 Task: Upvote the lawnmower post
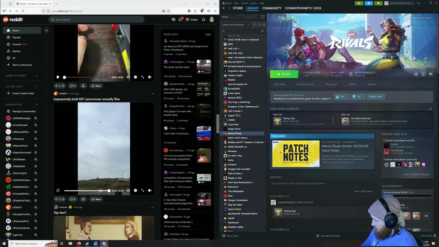pyautogui.click(x=56, y=199)
